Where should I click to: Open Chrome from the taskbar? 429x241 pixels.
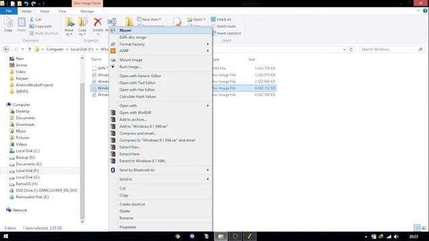[x=178, y=236]
